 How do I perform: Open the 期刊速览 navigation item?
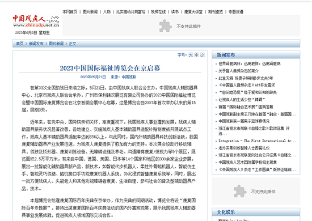[x=216, y=12]
